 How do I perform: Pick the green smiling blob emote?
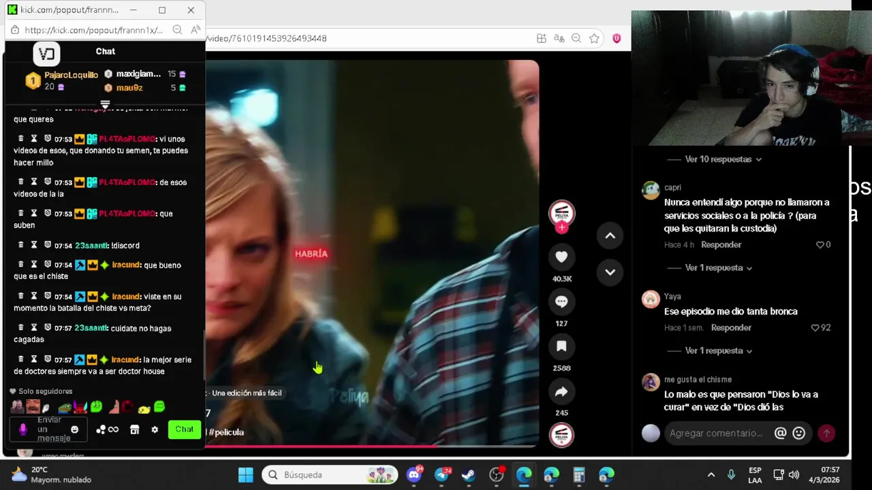coord(159,407)
